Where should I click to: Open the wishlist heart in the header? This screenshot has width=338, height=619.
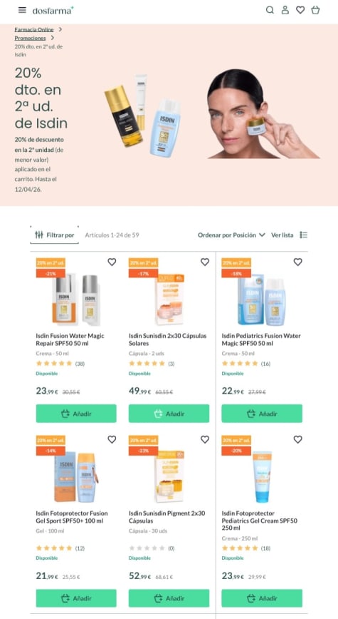click(300, 10)
